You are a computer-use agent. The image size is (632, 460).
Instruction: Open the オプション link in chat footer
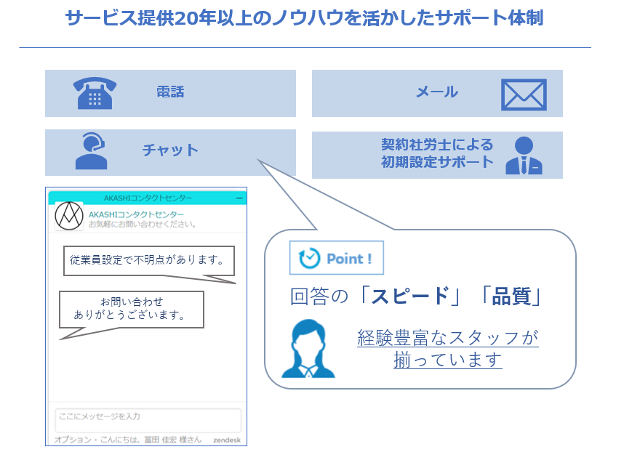[71, 440]
